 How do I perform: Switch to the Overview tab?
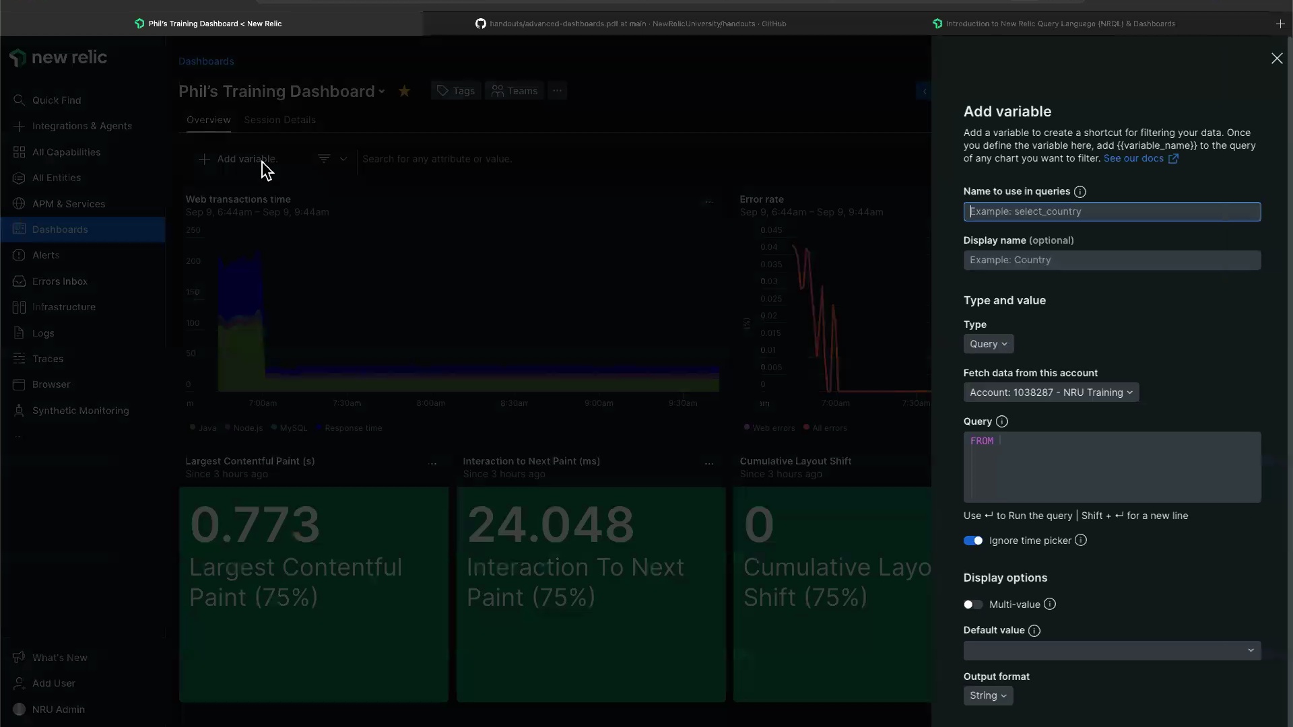208,120
